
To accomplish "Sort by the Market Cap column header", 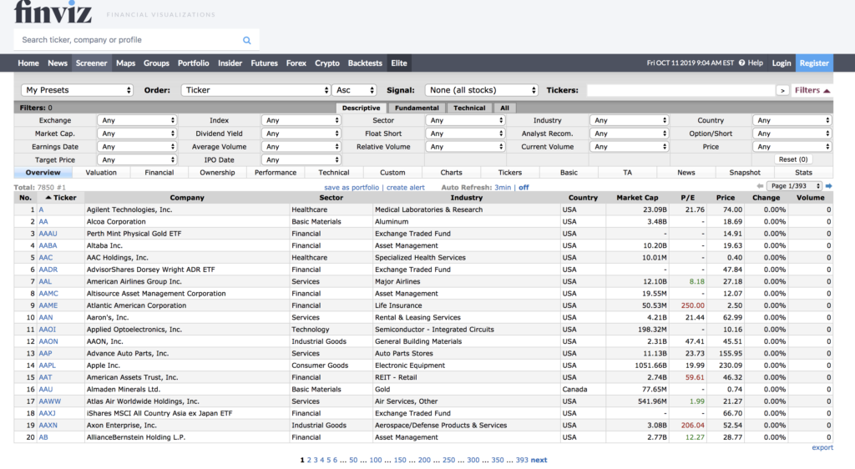I will click(637, 198).
